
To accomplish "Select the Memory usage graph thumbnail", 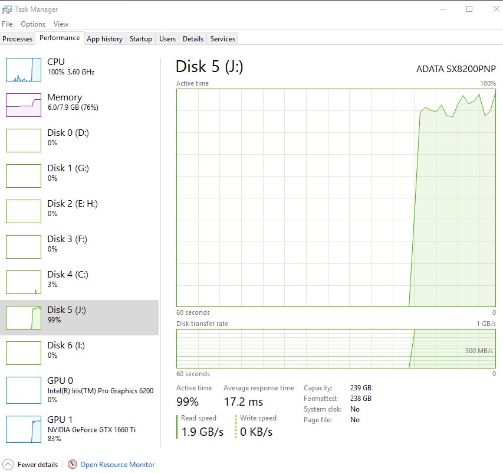I will (x=24, y=105).
